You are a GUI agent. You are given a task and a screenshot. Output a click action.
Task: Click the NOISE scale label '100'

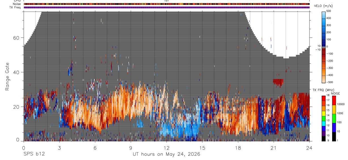coord(339,122)
